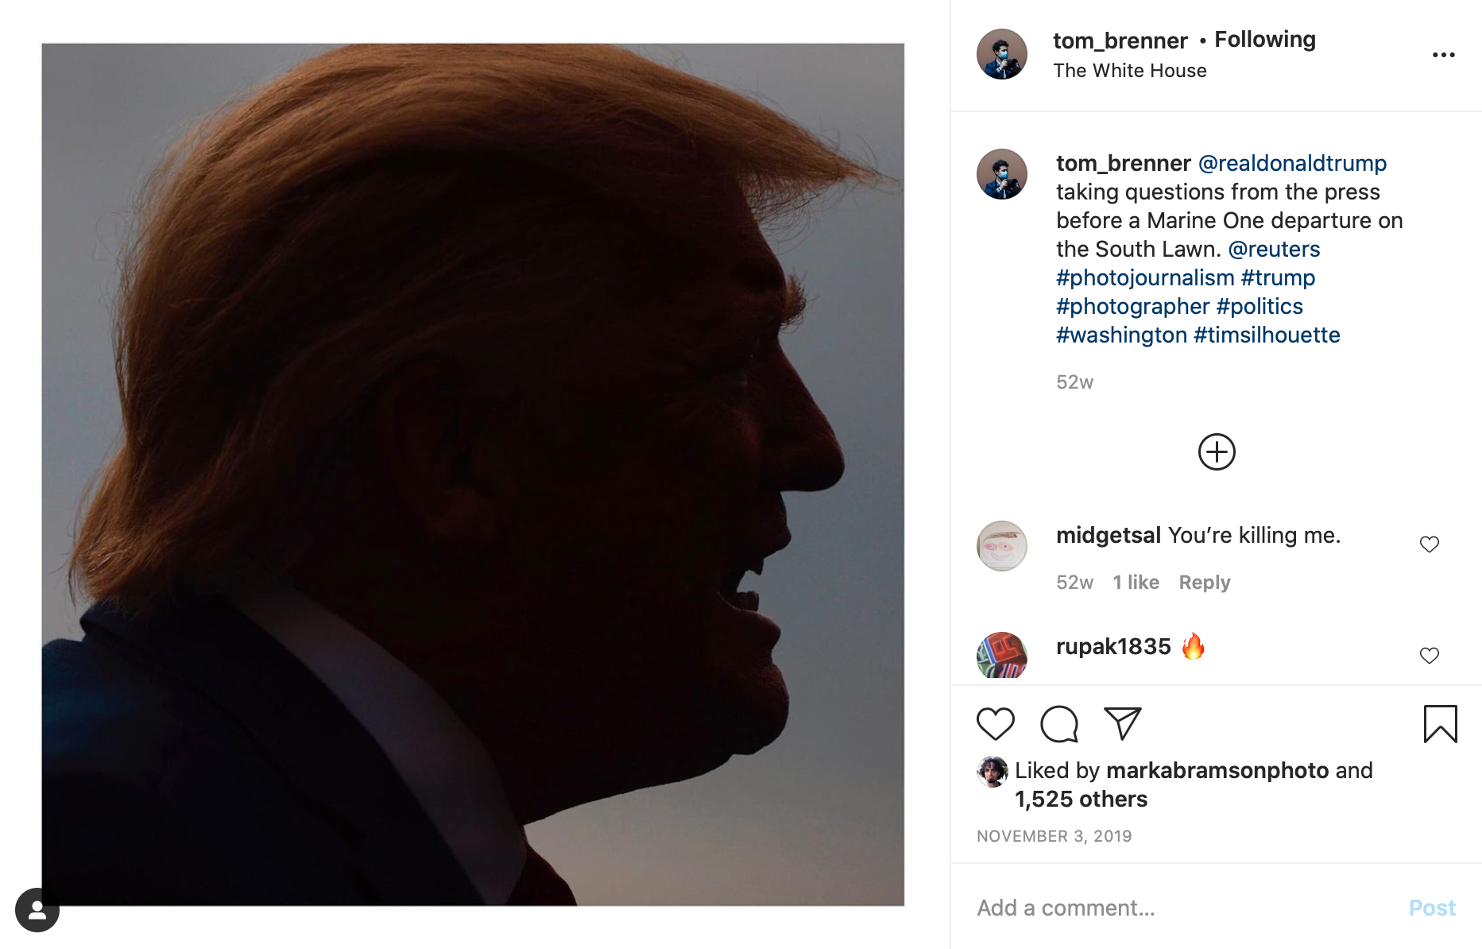Image resolution: width=1482 pixels, height=949 pixels.
Task: Load more comments with the plus circle
Action: coord(1217,452)
